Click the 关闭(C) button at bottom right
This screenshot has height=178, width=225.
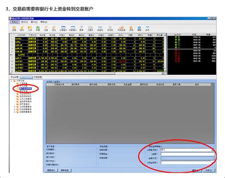(x=209, y=170)
